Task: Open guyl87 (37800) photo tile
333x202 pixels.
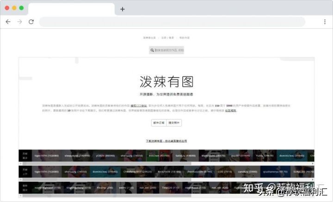Action: (240, 156)
